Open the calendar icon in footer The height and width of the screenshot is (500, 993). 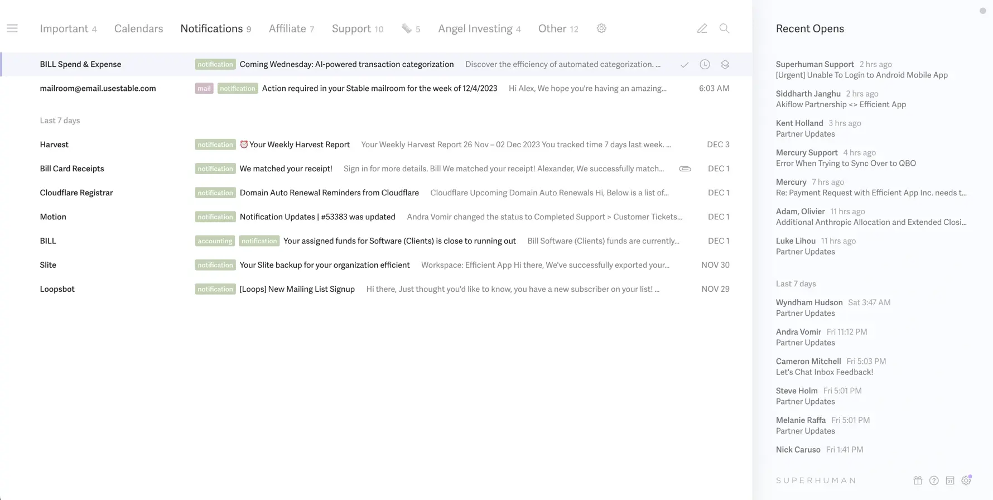[x=950, y=480]
